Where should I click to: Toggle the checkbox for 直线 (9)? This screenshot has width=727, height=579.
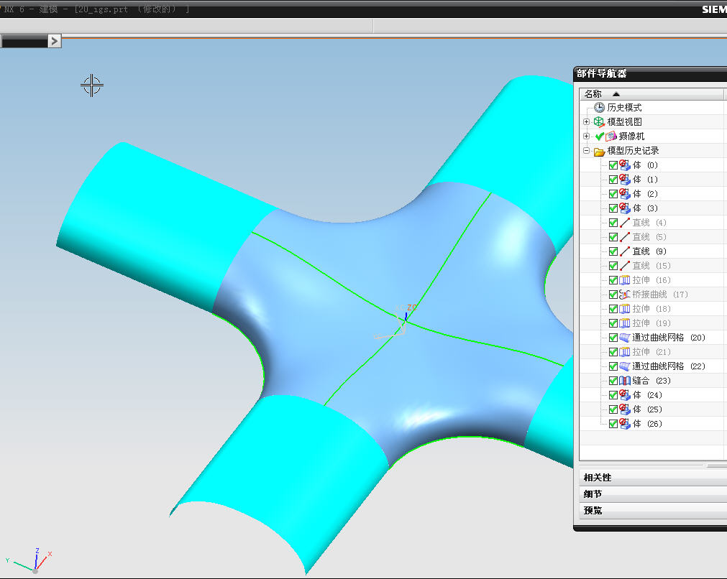(x=613, y=251)
